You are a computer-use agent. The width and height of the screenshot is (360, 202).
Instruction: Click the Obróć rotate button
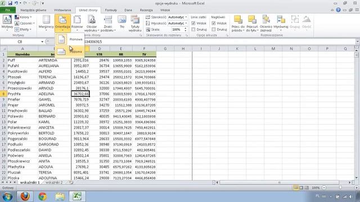tap(307, 24)
